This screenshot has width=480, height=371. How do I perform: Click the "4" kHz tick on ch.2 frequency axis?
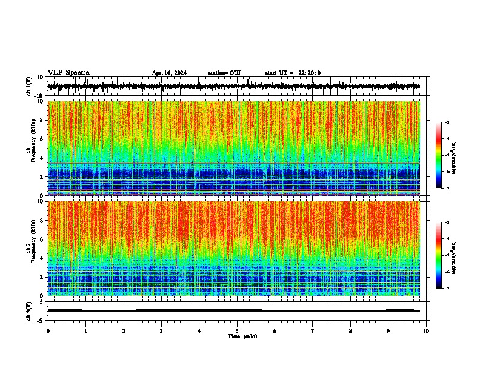(42, 258)
